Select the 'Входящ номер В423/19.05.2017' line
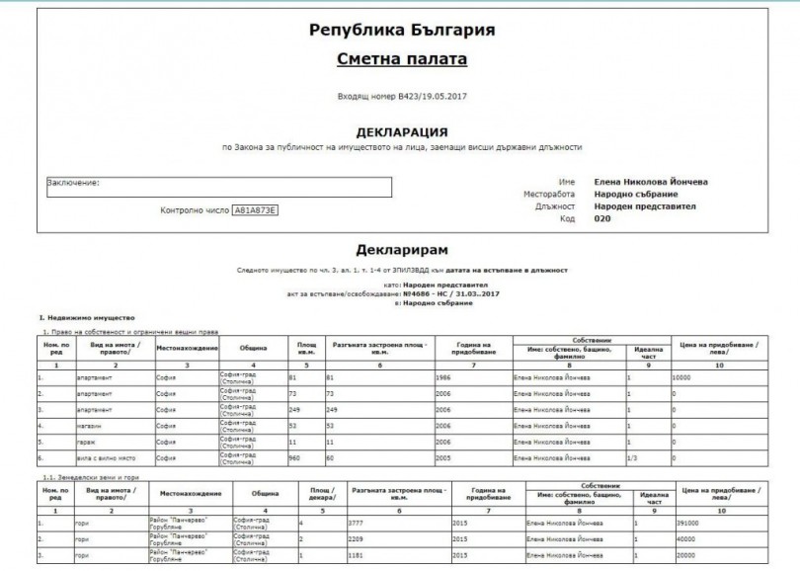 tap(402, 97)
